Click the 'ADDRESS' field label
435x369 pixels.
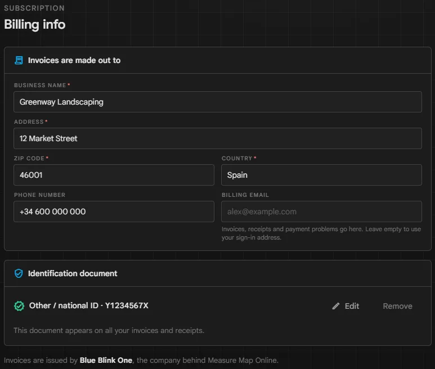(29, 121)
